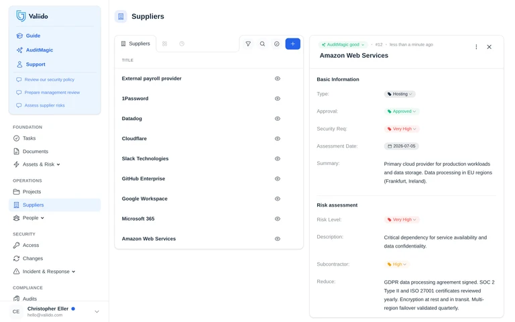The width and height of the screenshot is (515, 322).
Task: Switch to the clock history tab
Action: tap(182, 44)
